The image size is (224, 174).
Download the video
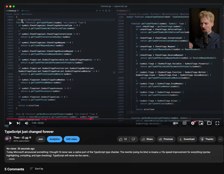(x=187, y=139)
